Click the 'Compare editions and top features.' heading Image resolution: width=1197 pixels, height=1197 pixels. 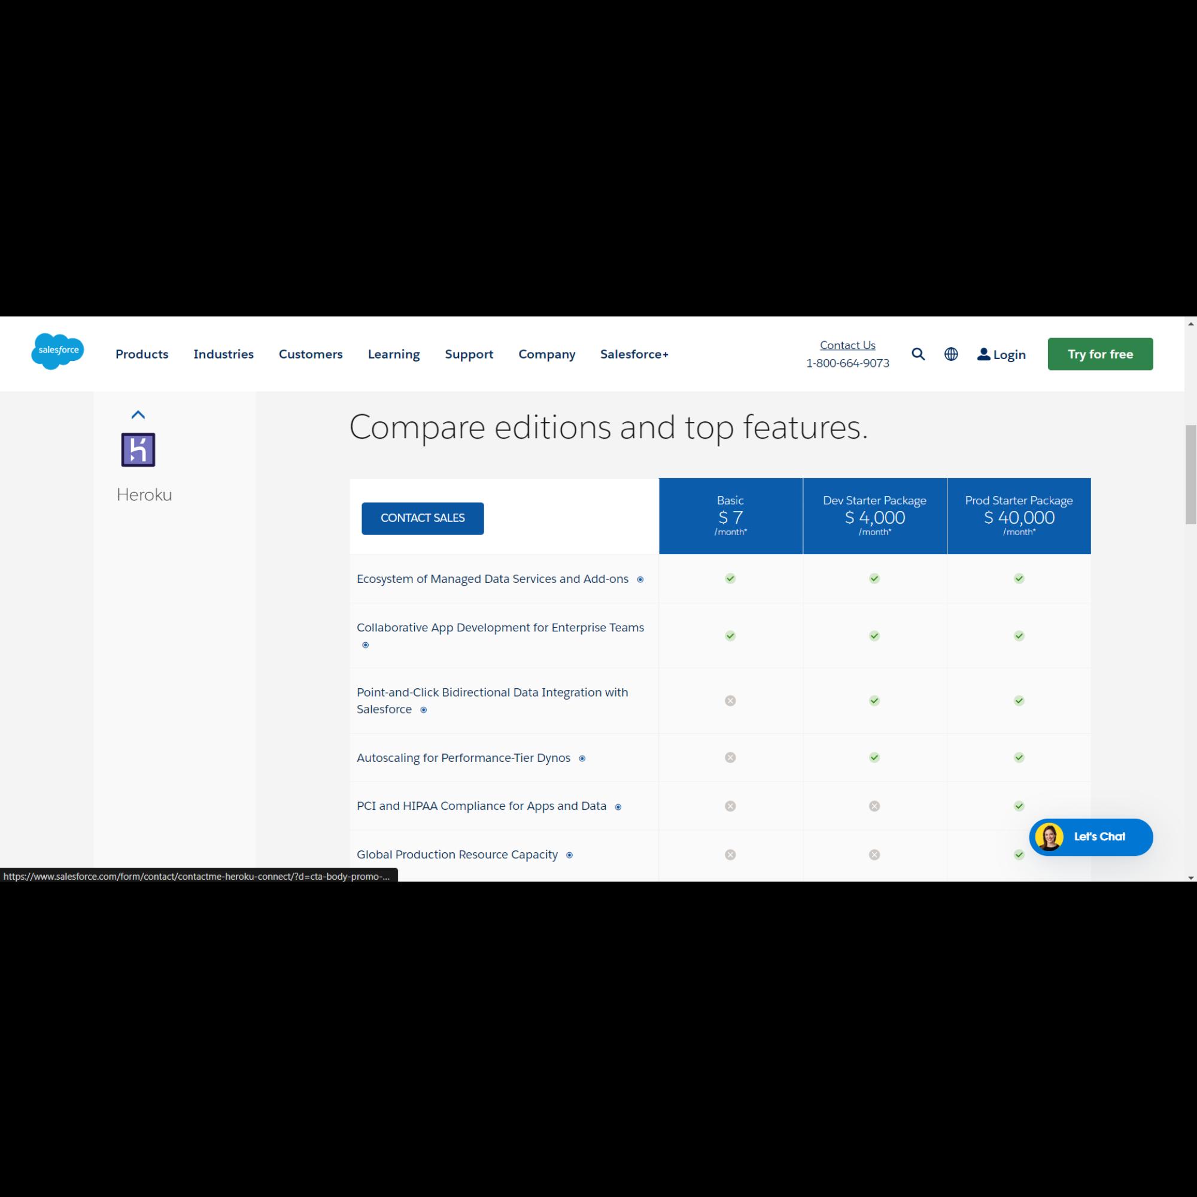pos(609,427)
